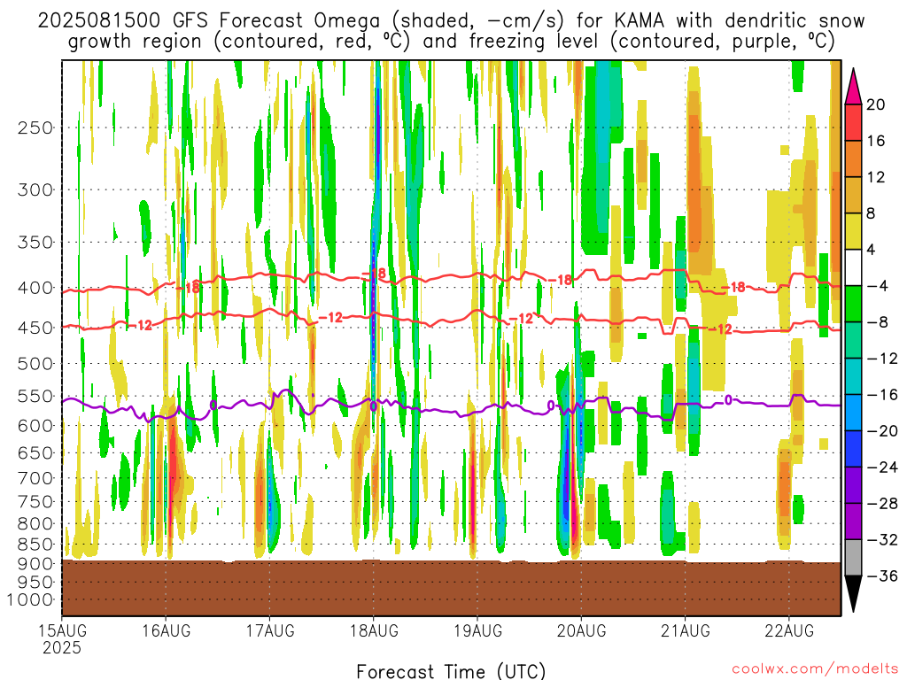Click the 450 pressure level label

pos(35,328)
